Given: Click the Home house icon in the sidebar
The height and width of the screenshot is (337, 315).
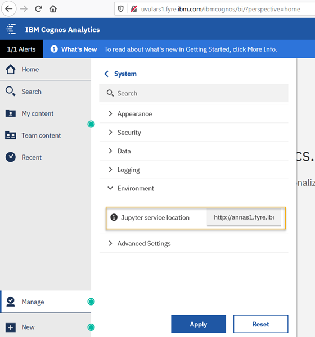Looking at the screenshot, I should tap(11, 69).
